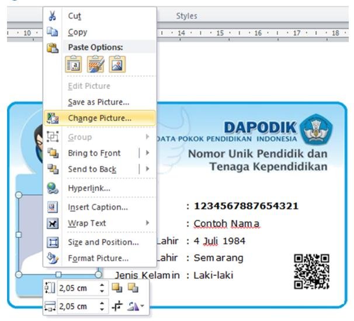Choose the paste as Picture option
Viewport: 354px width, 321px height.
click(x=117, y=64)
